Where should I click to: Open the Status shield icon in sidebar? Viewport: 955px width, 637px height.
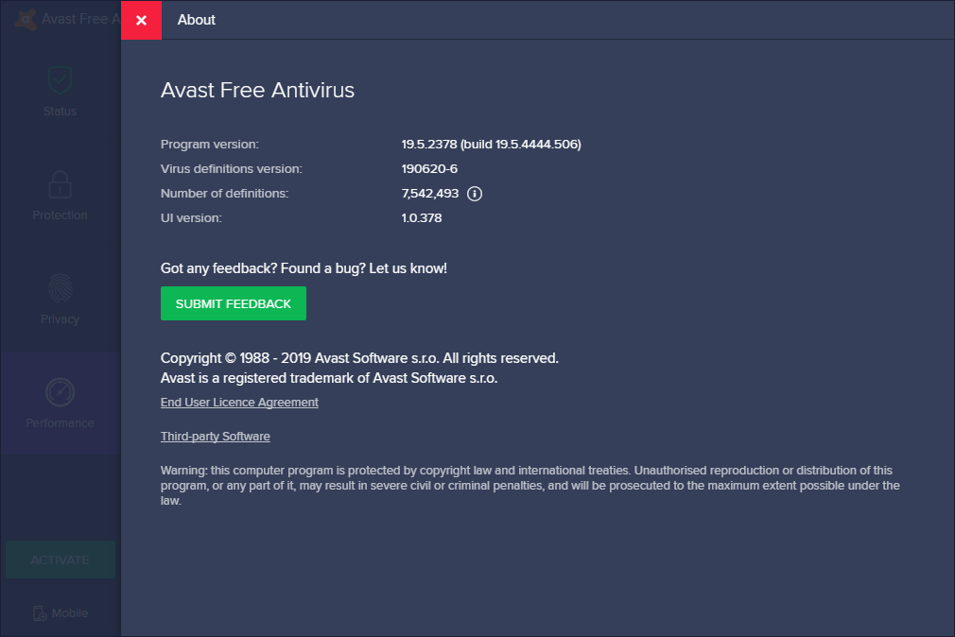[60, 81]
